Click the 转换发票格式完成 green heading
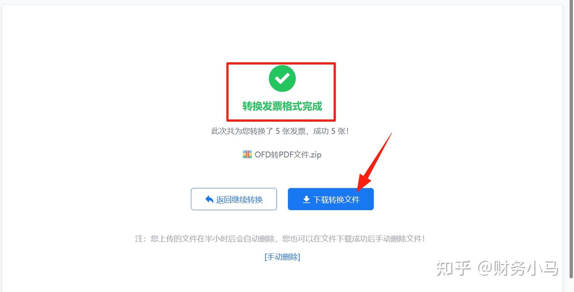 point(282,107)
